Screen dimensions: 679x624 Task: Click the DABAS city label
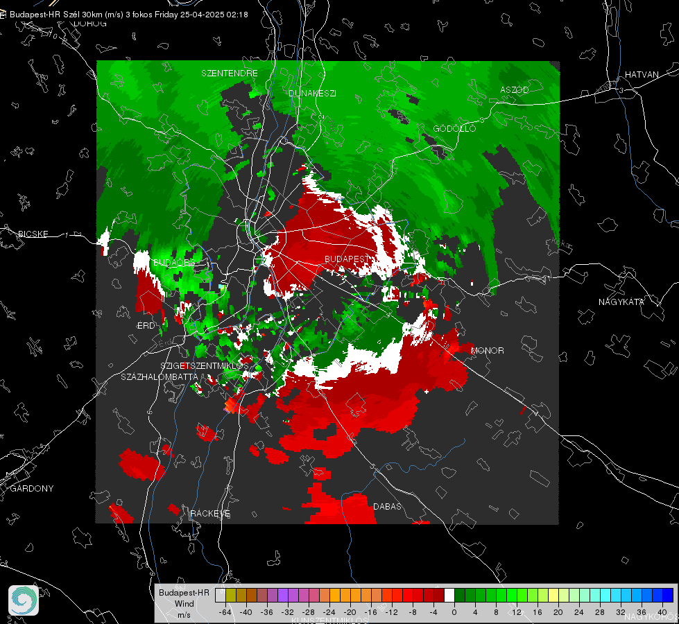pyautogui.click(x=387, y=506)
